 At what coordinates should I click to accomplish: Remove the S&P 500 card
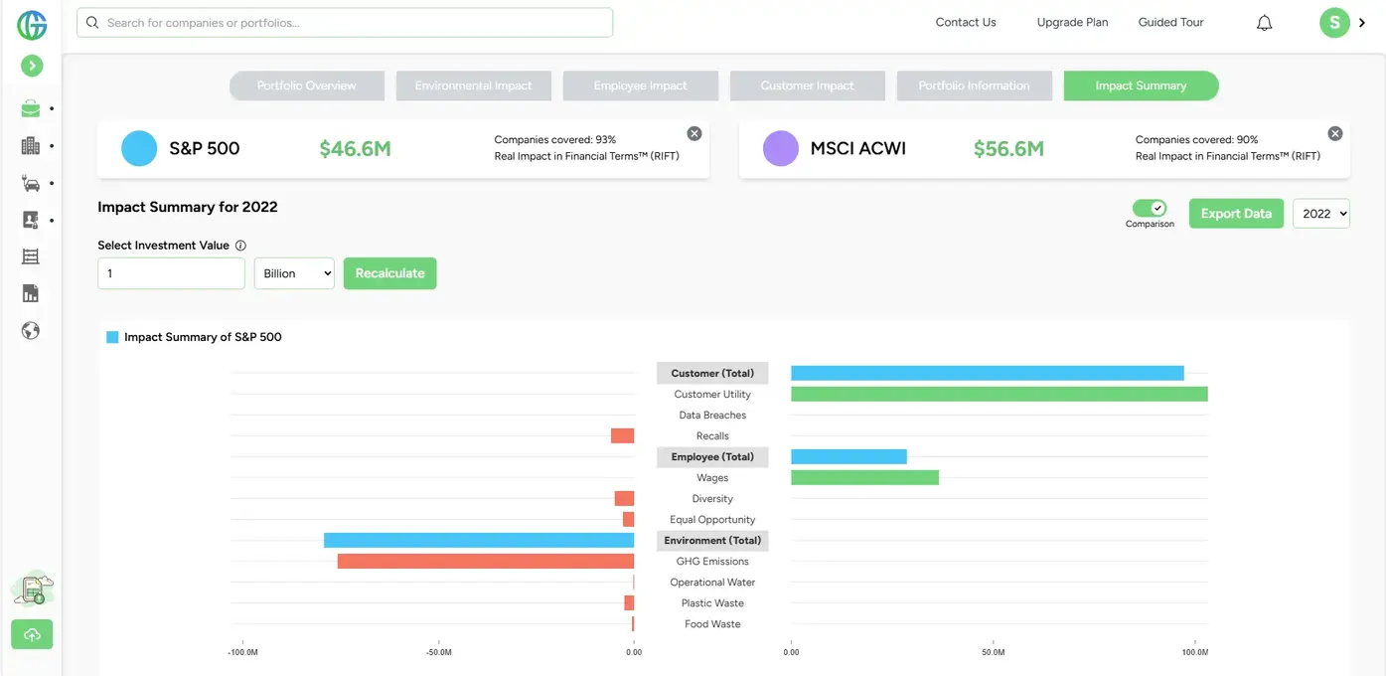coord(694,133)
